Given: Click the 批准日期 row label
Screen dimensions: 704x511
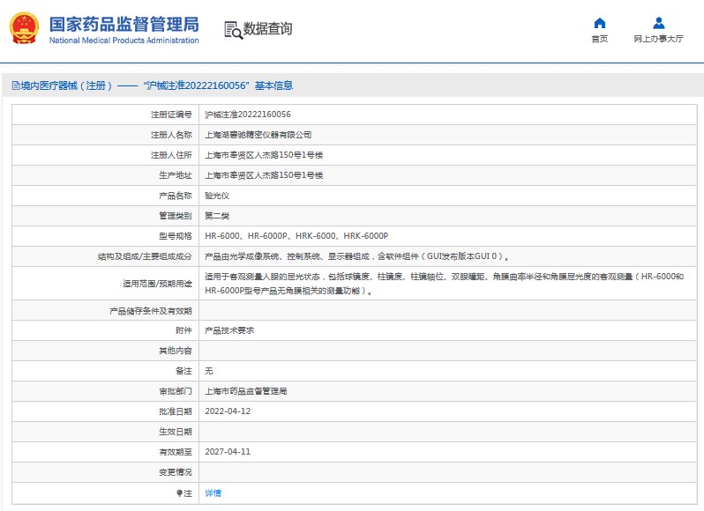Looking at the screenshot, I should 175,411.
